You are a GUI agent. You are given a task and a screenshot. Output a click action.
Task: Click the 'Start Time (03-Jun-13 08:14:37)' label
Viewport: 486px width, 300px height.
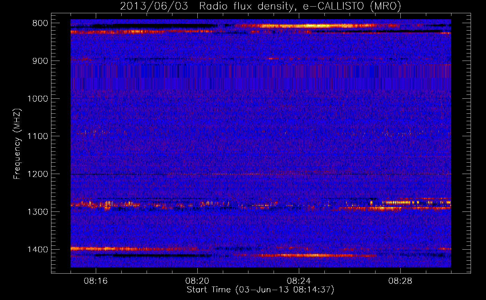[260, 290]
